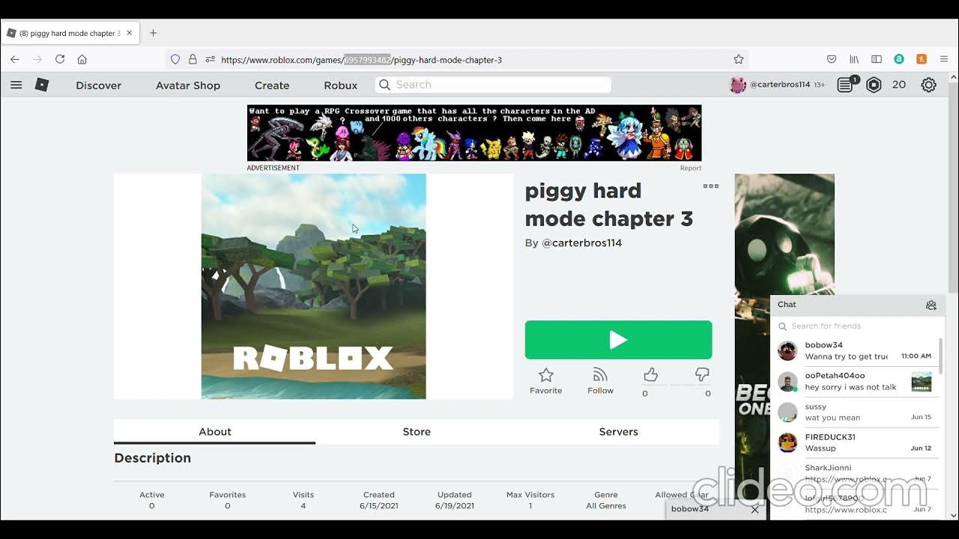Close the piggy hard mode tab

(129, 33)
